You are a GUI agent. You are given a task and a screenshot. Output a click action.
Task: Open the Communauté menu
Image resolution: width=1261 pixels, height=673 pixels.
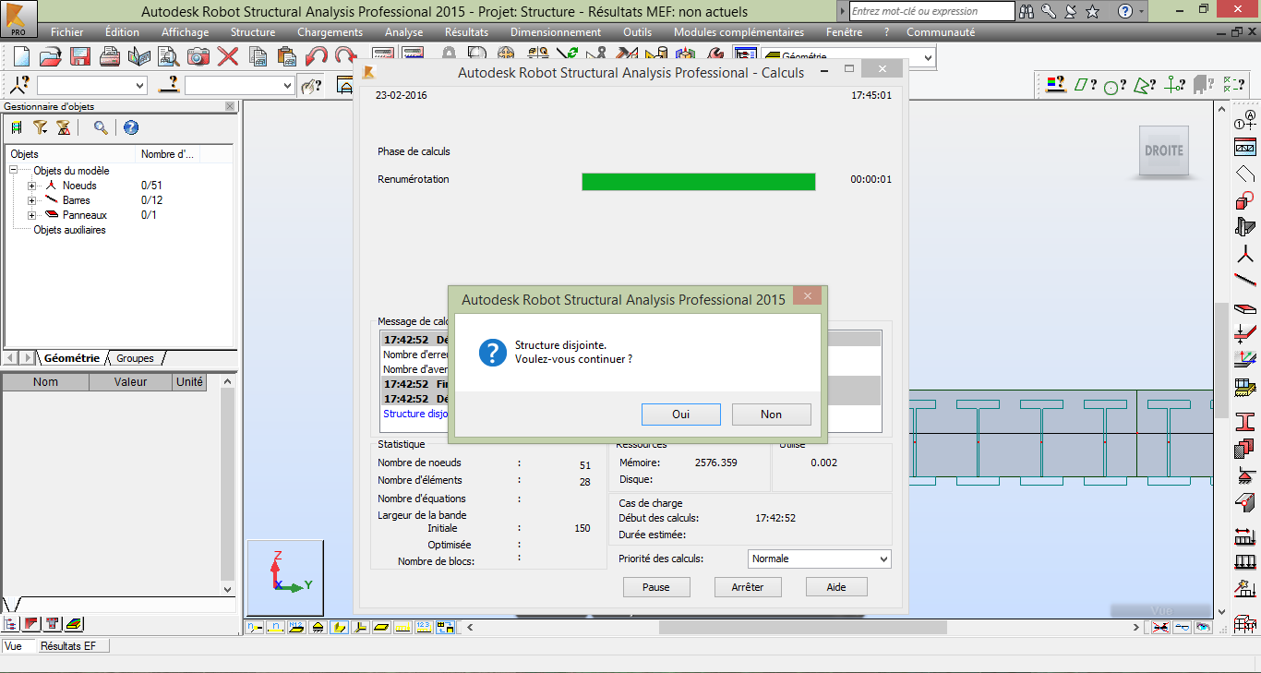click(x=941, y=32)
